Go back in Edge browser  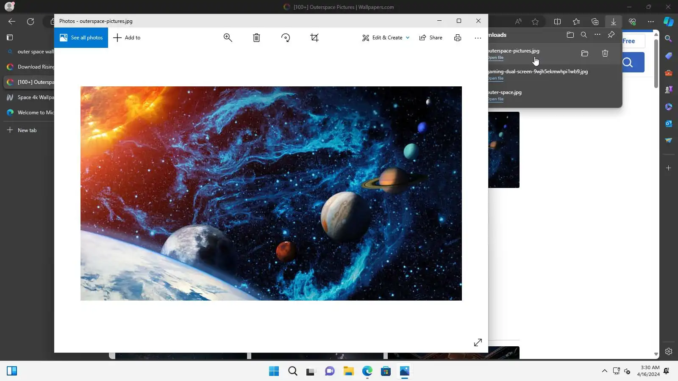[x=12, y=22]
